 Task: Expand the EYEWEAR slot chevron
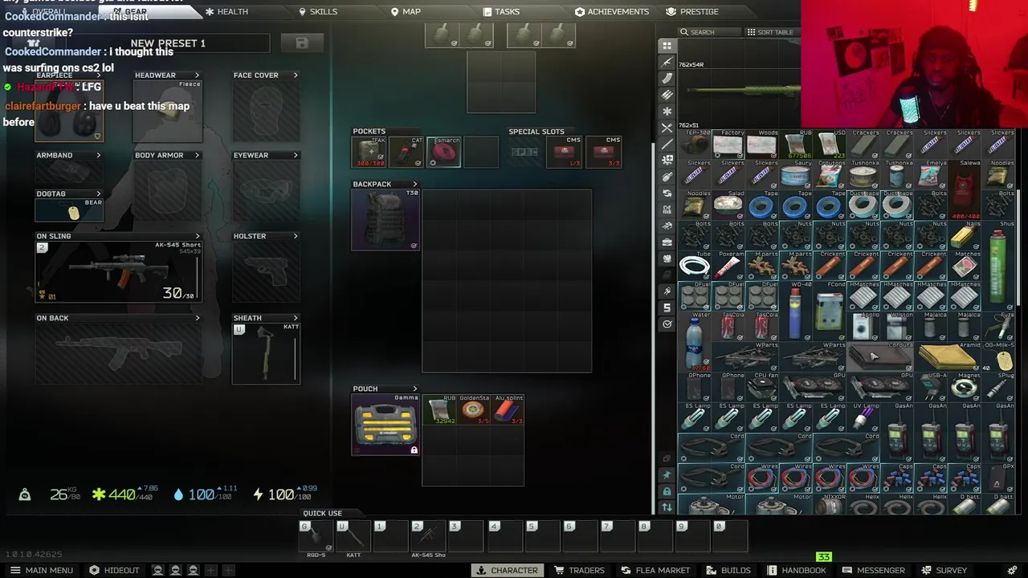tap(296, 155)
